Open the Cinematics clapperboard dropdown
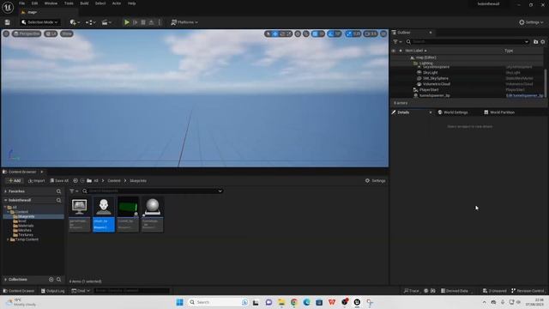The width and height of the screenshot is (549, 309). tap(106, 22)
